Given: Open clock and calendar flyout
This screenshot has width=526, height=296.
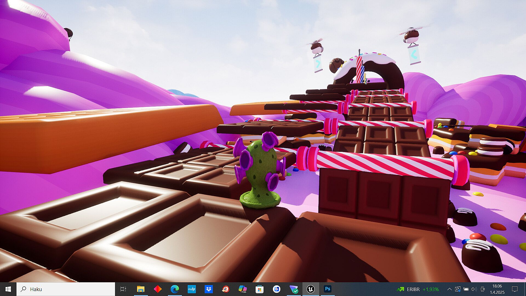Looking at the screenshot, I should coord(497,289).
